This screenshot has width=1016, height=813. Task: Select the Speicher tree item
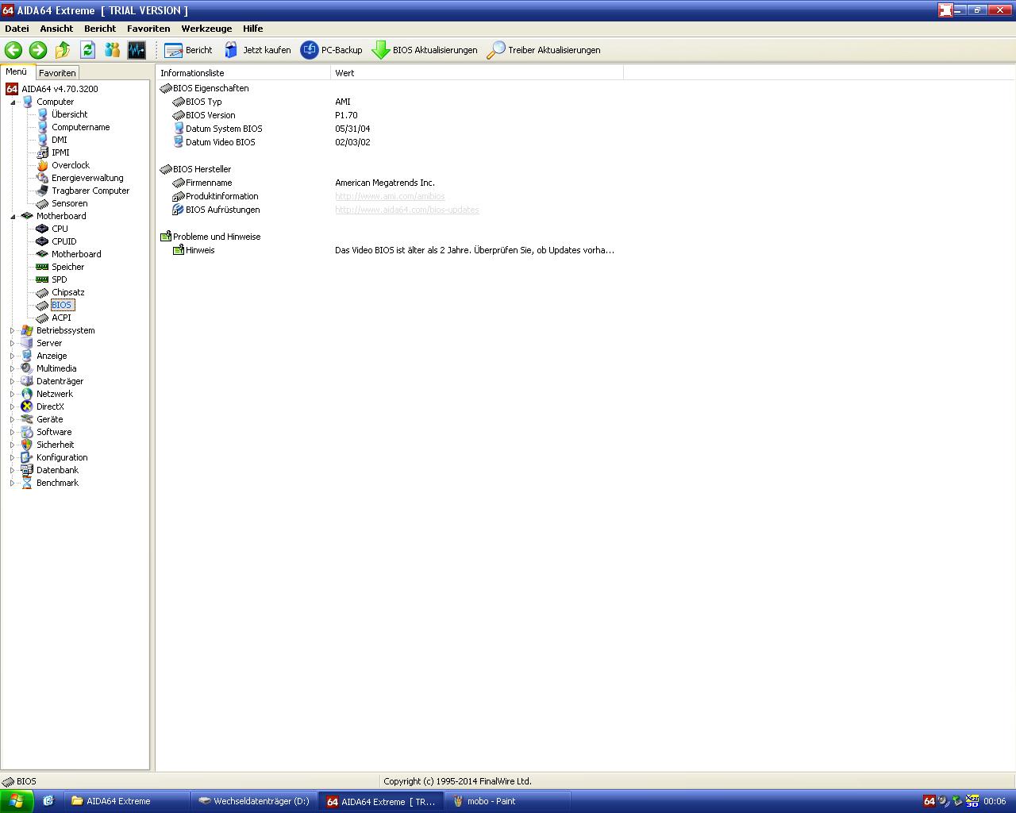coord(67,267)
